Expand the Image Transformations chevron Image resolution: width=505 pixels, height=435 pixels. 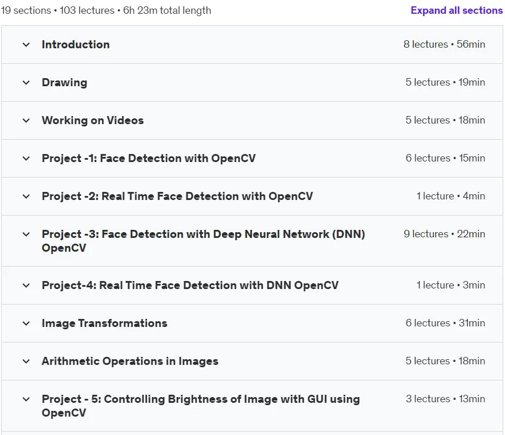pos(26,324)
